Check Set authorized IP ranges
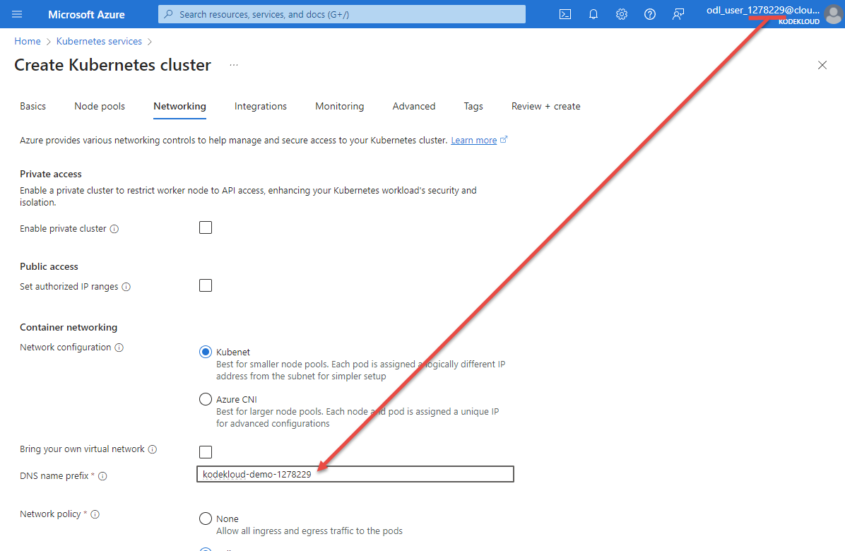Screen dimensions: 845x551 click(x=206, y=285)
